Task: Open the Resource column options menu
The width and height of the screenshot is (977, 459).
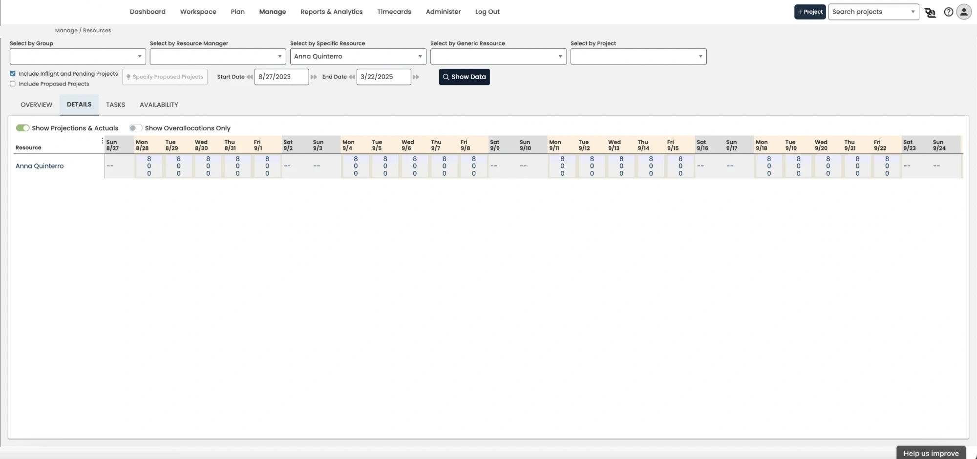Action: pyautogui.click(x=102, y=141)
